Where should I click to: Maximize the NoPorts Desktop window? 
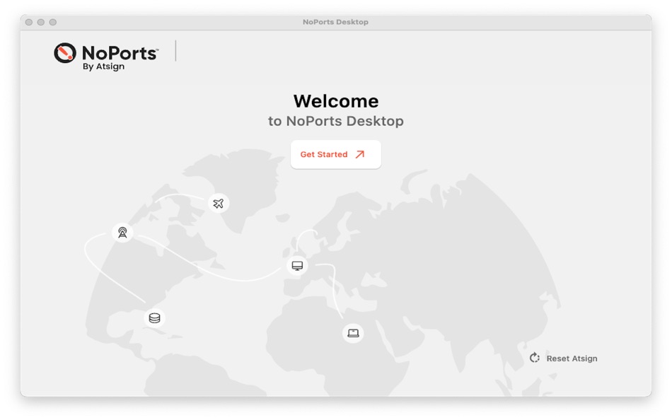coord(53,22)
